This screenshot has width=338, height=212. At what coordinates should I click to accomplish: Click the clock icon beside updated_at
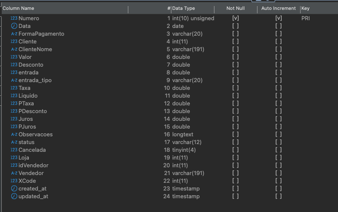[14, 197]
